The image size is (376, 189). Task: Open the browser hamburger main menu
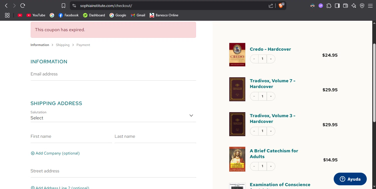pyautogui.click(x=370, y=6)
